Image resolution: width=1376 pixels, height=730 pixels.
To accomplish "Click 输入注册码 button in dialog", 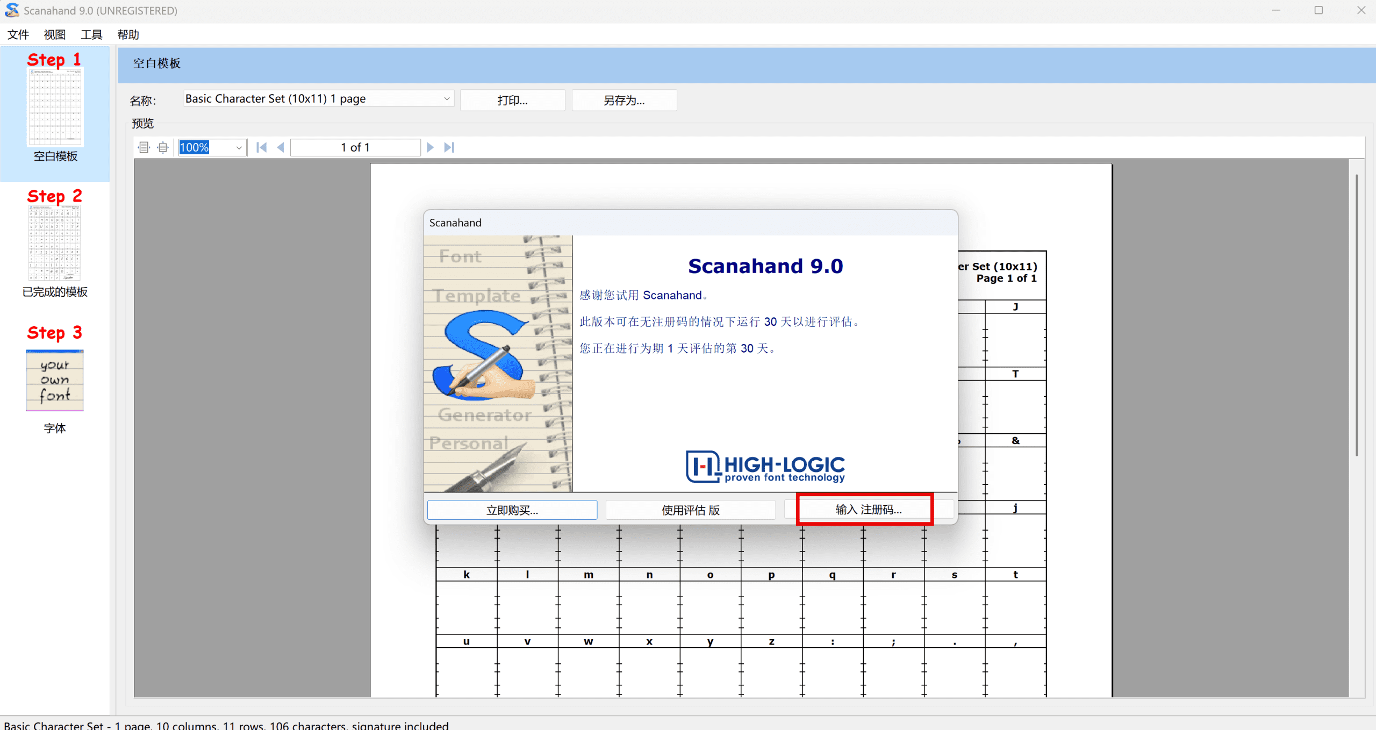I will 868,510.
